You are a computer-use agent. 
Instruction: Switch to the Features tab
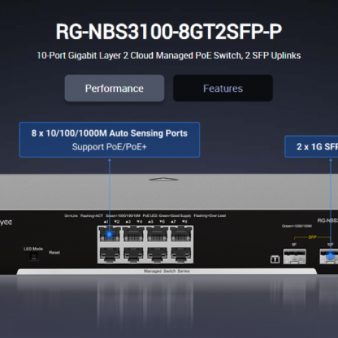(x=223, y=88)
